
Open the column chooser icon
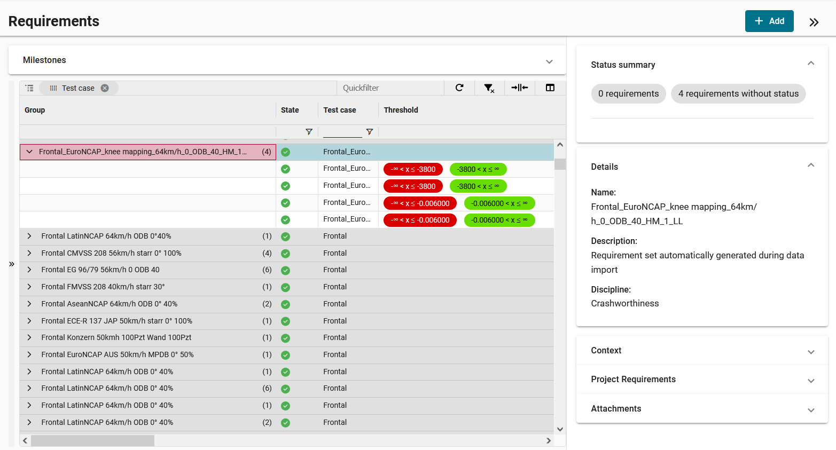pos(550,88)
